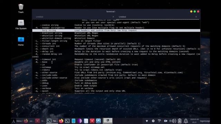Click the '--delay int' option text

coord(47,51)
